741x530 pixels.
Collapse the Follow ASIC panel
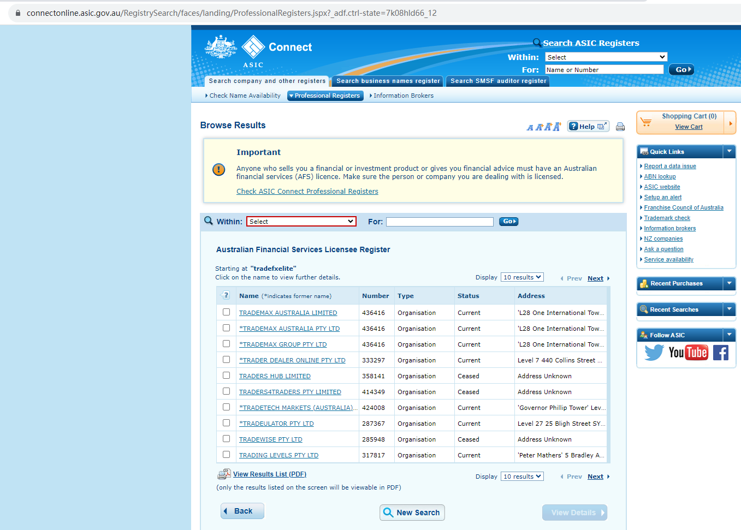point(729,335)
